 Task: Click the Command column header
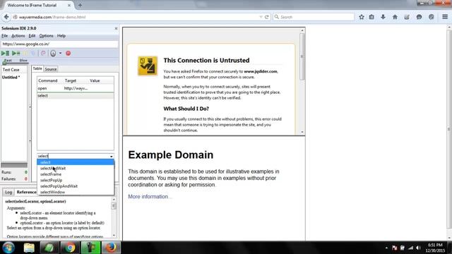coord(48,81)
